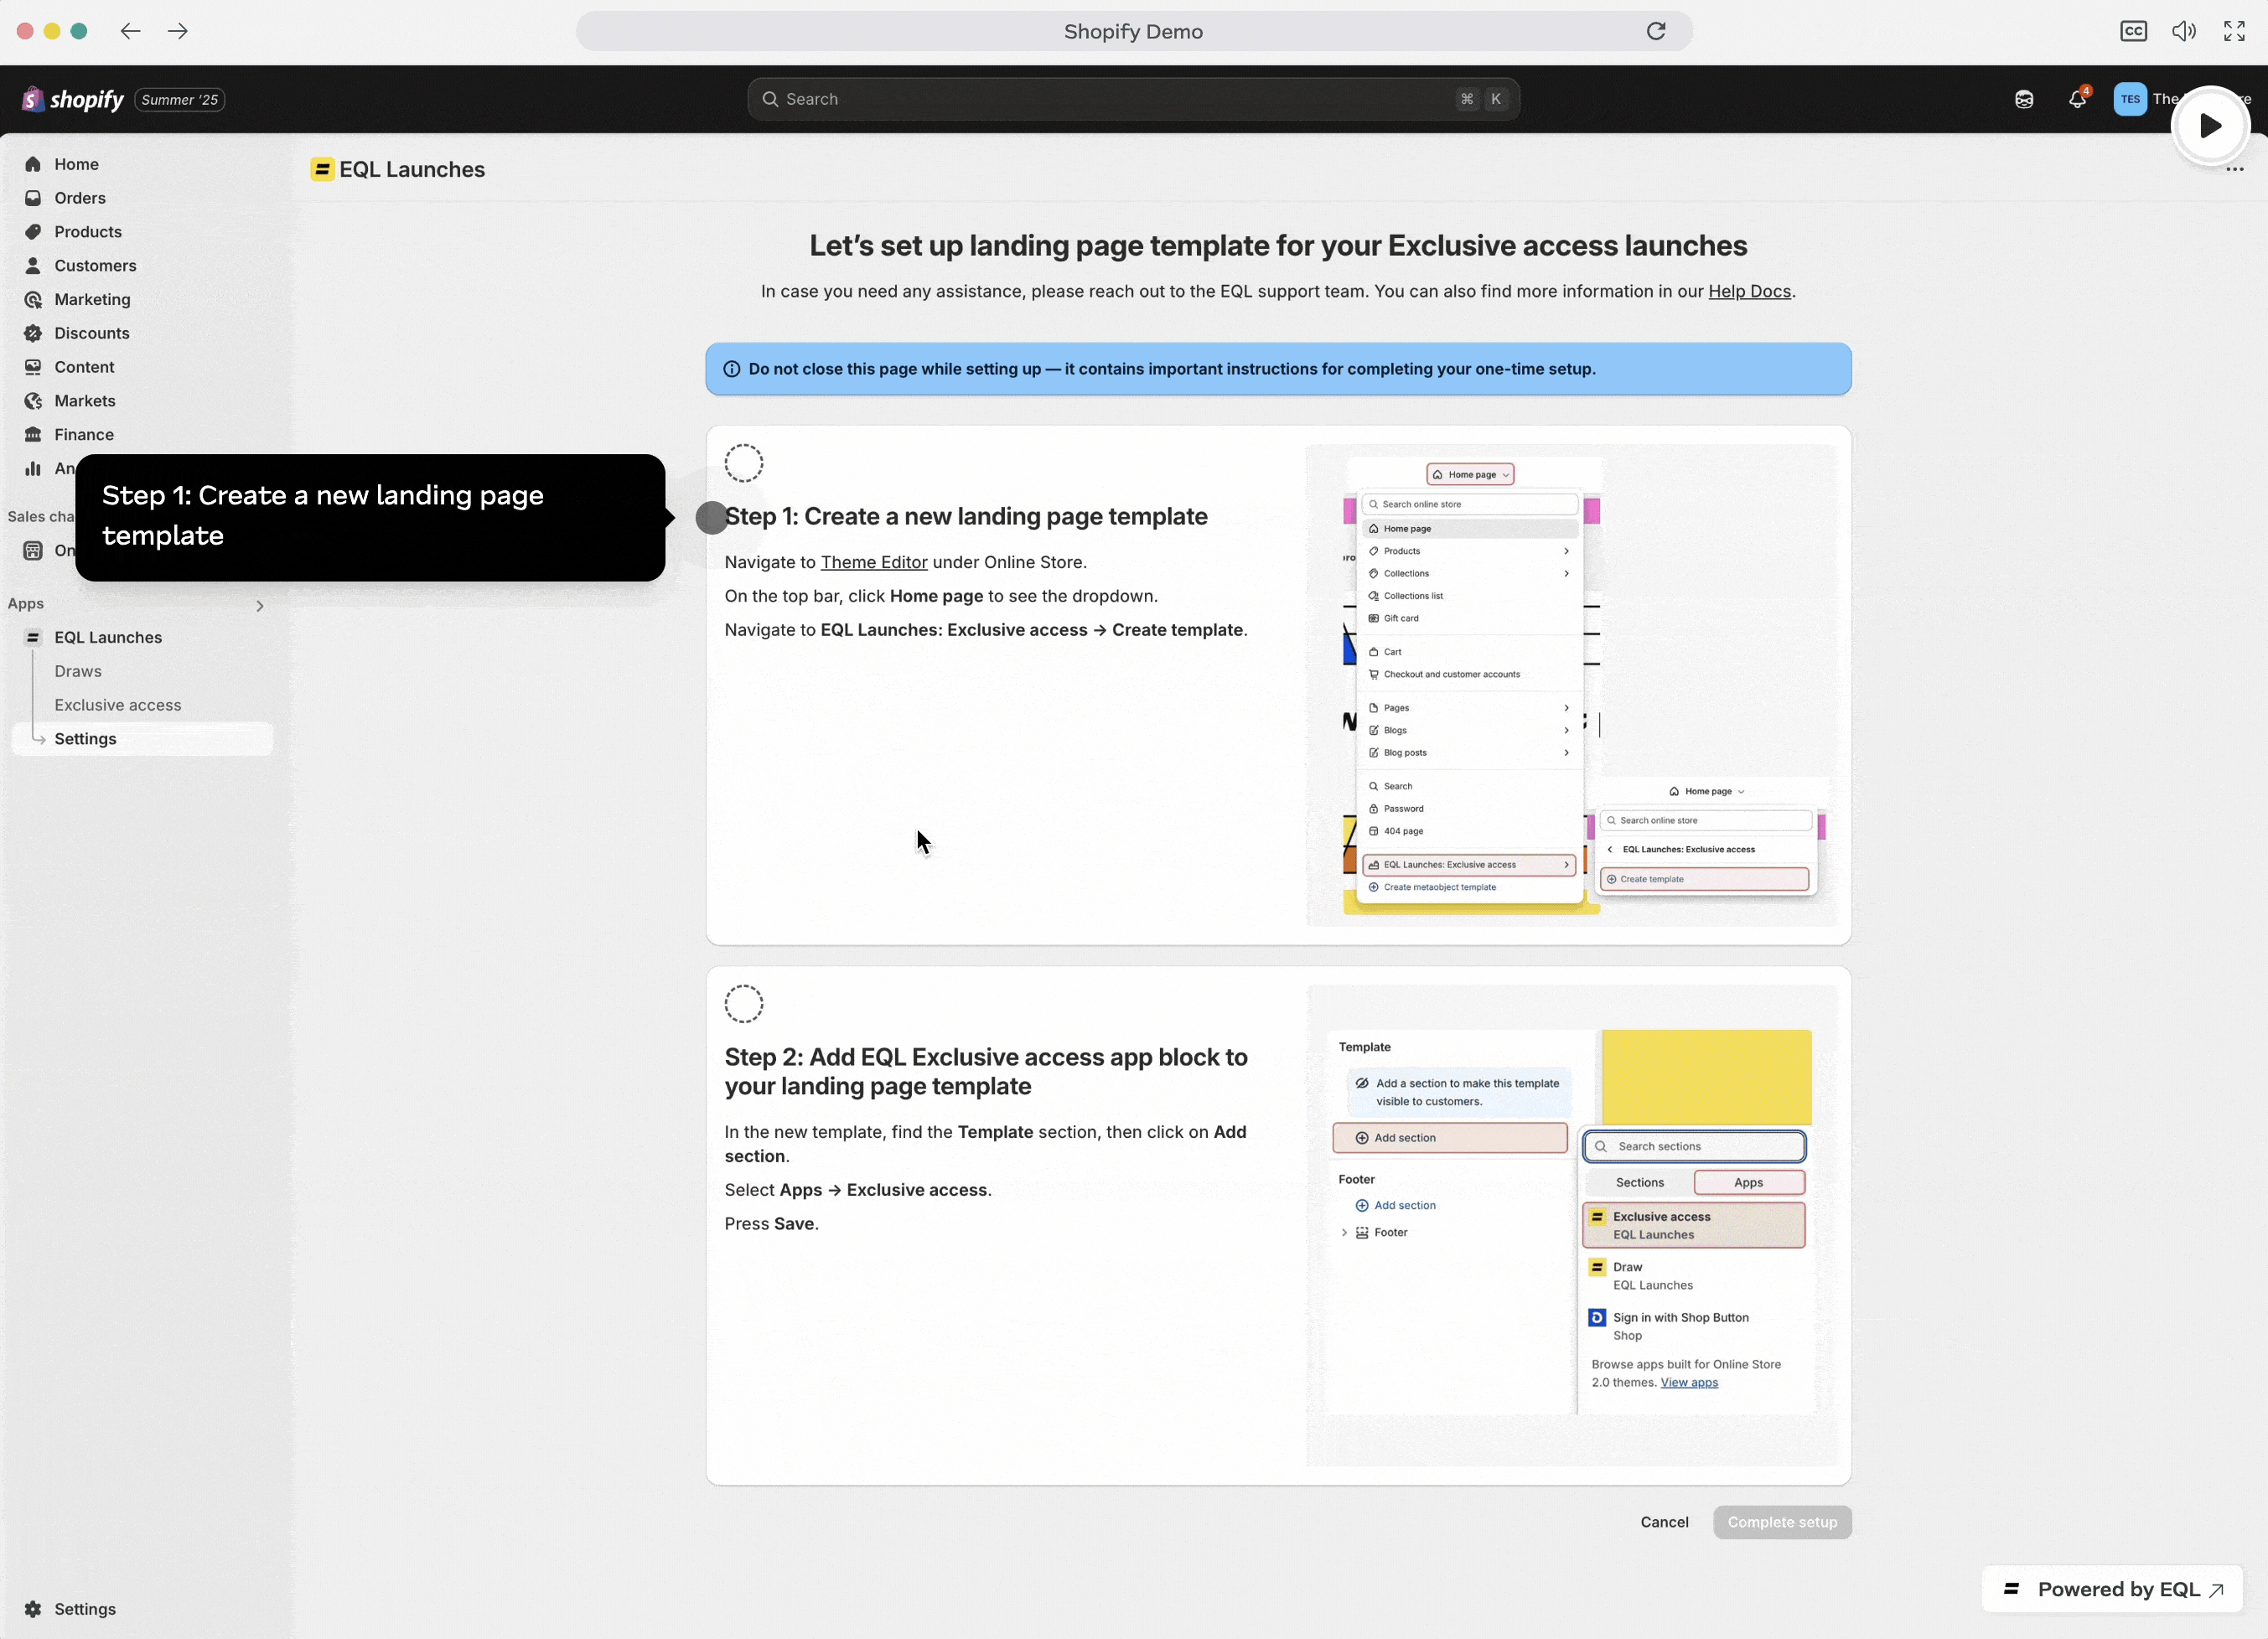2268x1639 pixels.
Task: Click the Analytics bar chart icon
Action: pyautogui.click(x=33, y=469)
